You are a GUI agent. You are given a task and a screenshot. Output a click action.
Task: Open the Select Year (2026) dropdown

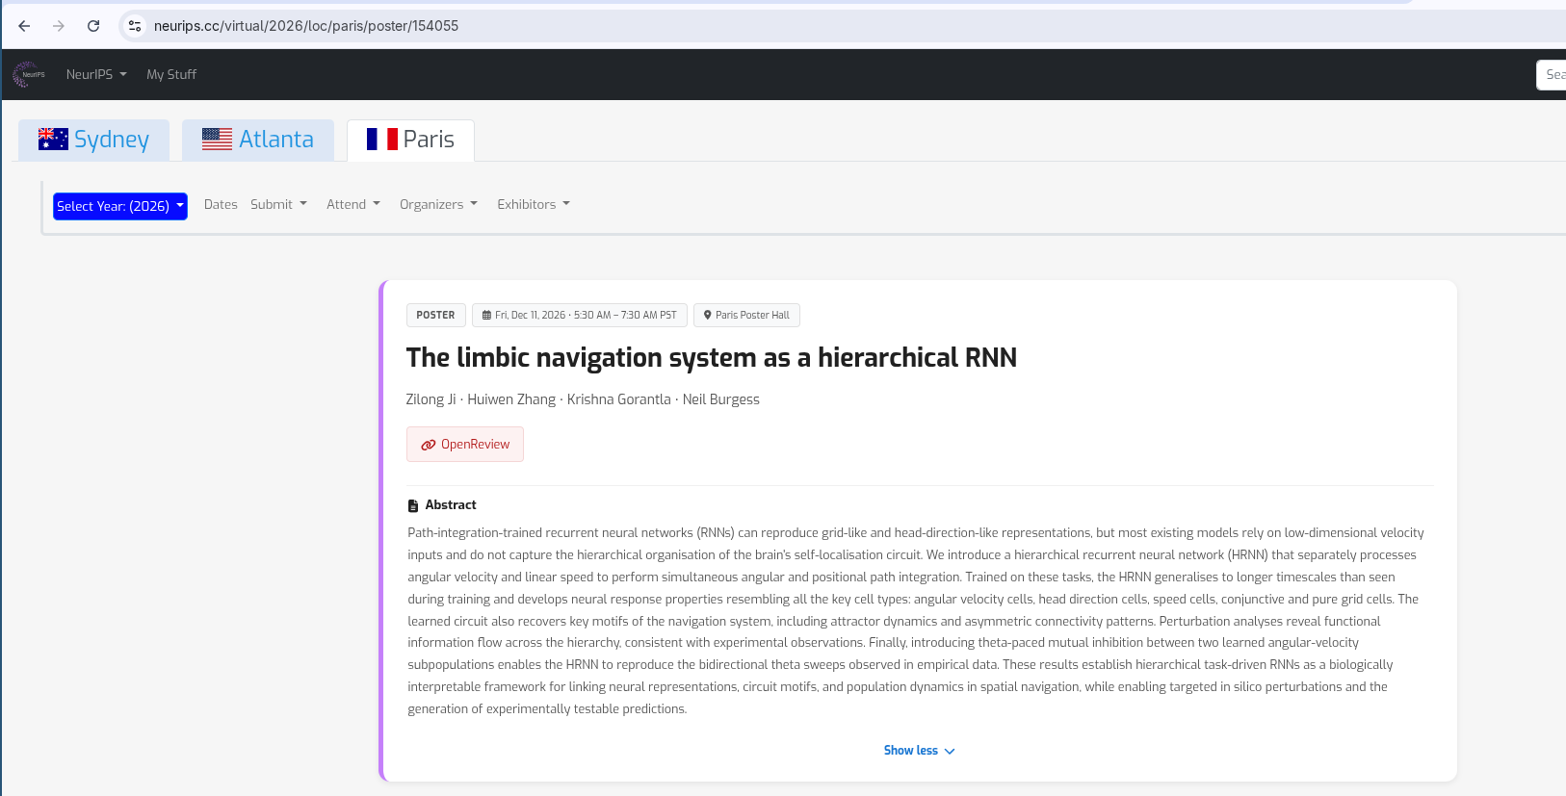click(120, 206)
